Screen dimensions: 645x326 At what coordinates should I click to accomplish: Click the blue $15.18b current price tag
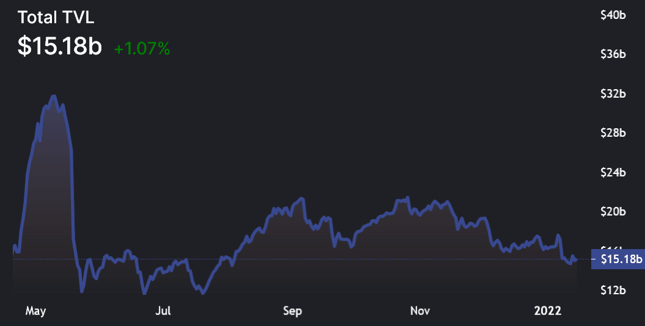click(618, 259)
